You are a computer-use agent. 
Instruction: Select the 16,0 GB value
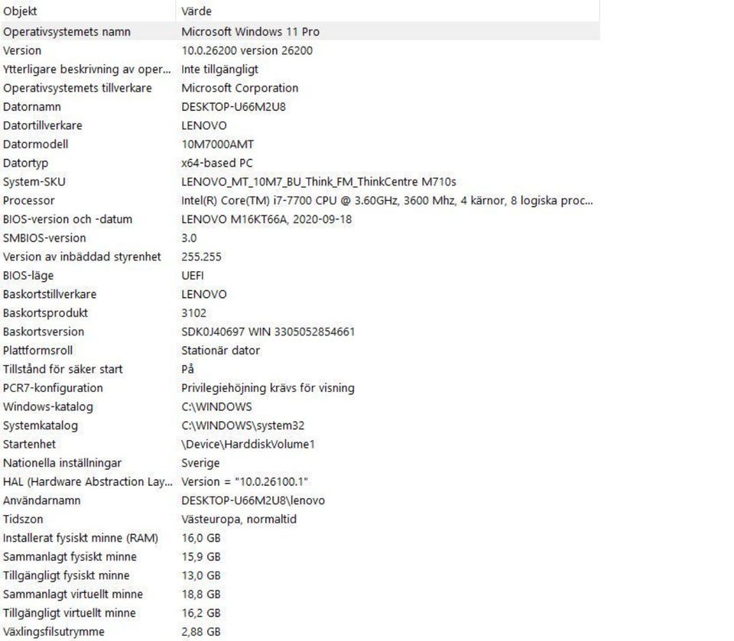pyautogui.click(x=201, y=538)
